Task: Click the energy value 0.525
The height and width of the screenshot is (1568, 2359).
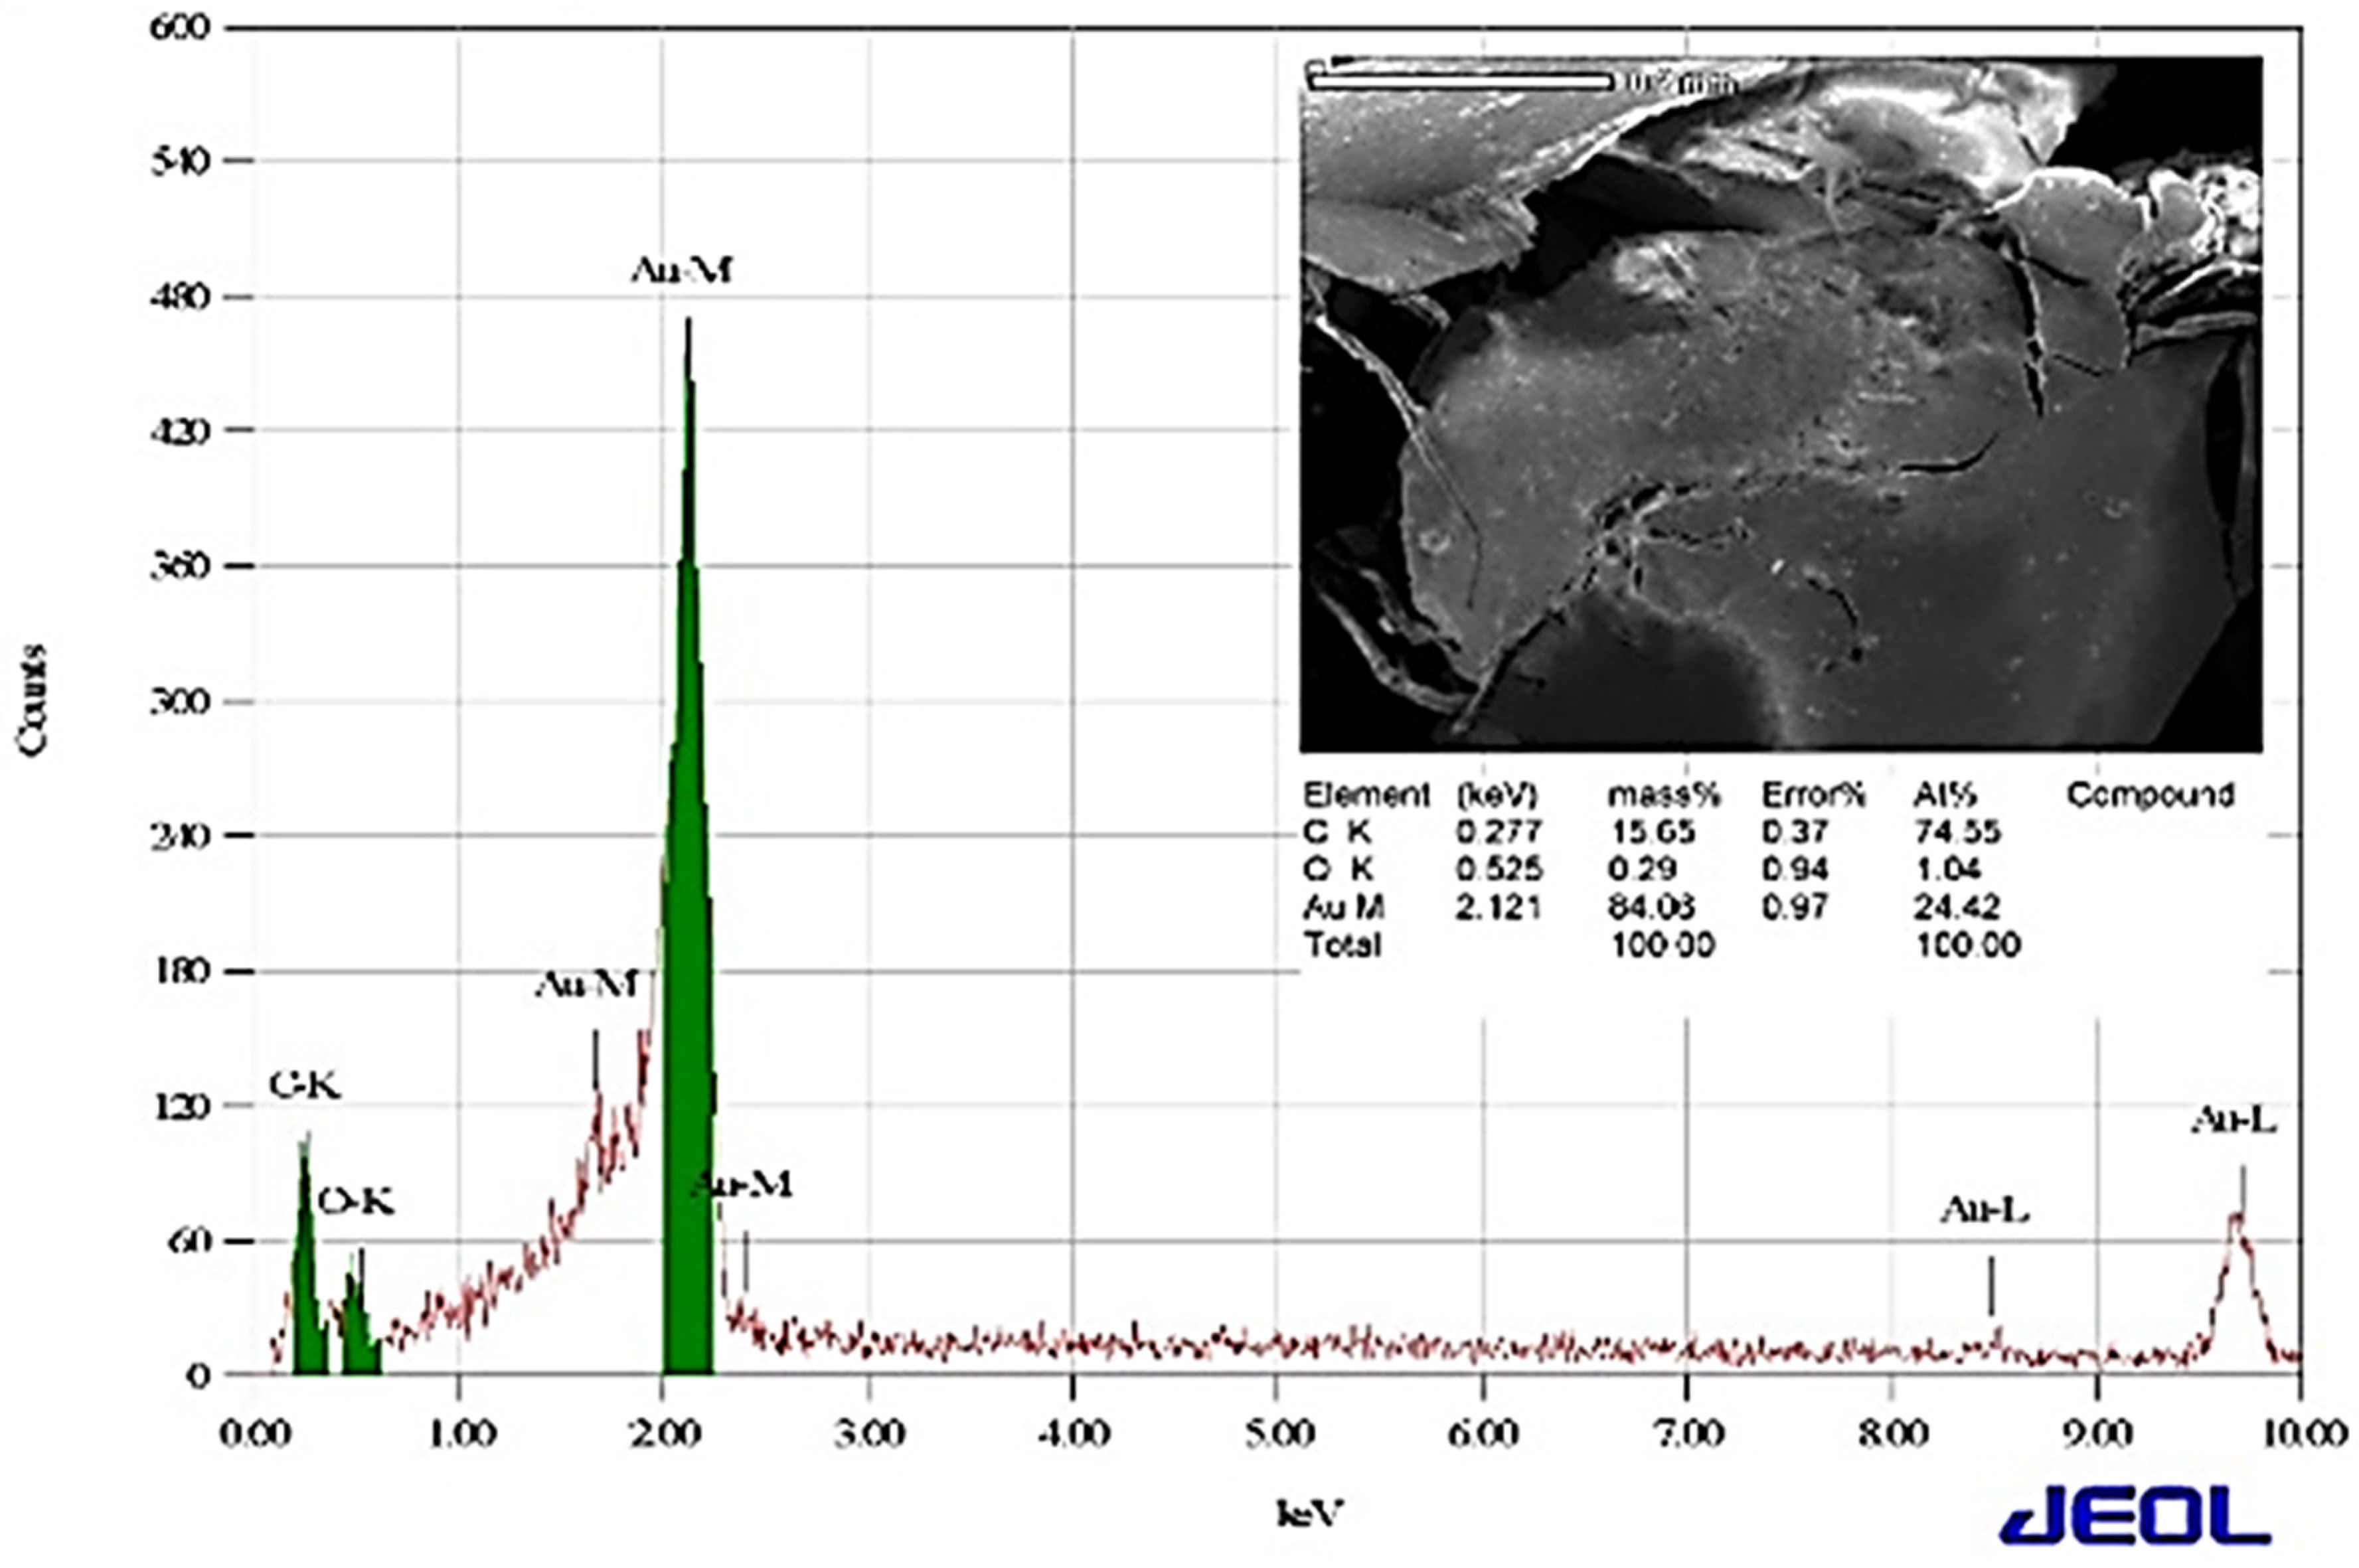Action: (1499, 869)
